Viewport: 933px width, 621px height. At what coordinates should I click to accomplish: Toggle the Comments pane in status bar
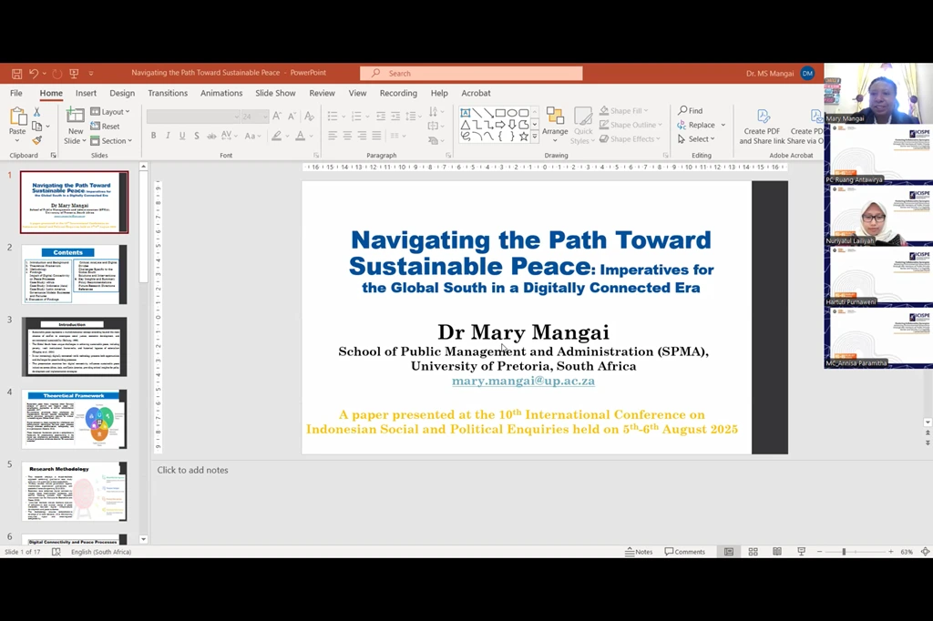[x=685, y=552]
